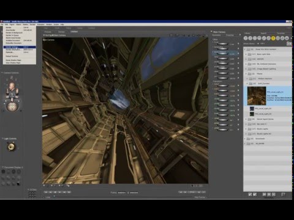Click the double-checkmark Add to scene icon

pyautogui.click(x=255, y=194)
